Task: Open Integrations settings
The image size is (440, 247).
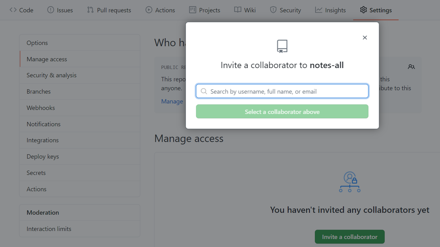Action: point(80,140)
